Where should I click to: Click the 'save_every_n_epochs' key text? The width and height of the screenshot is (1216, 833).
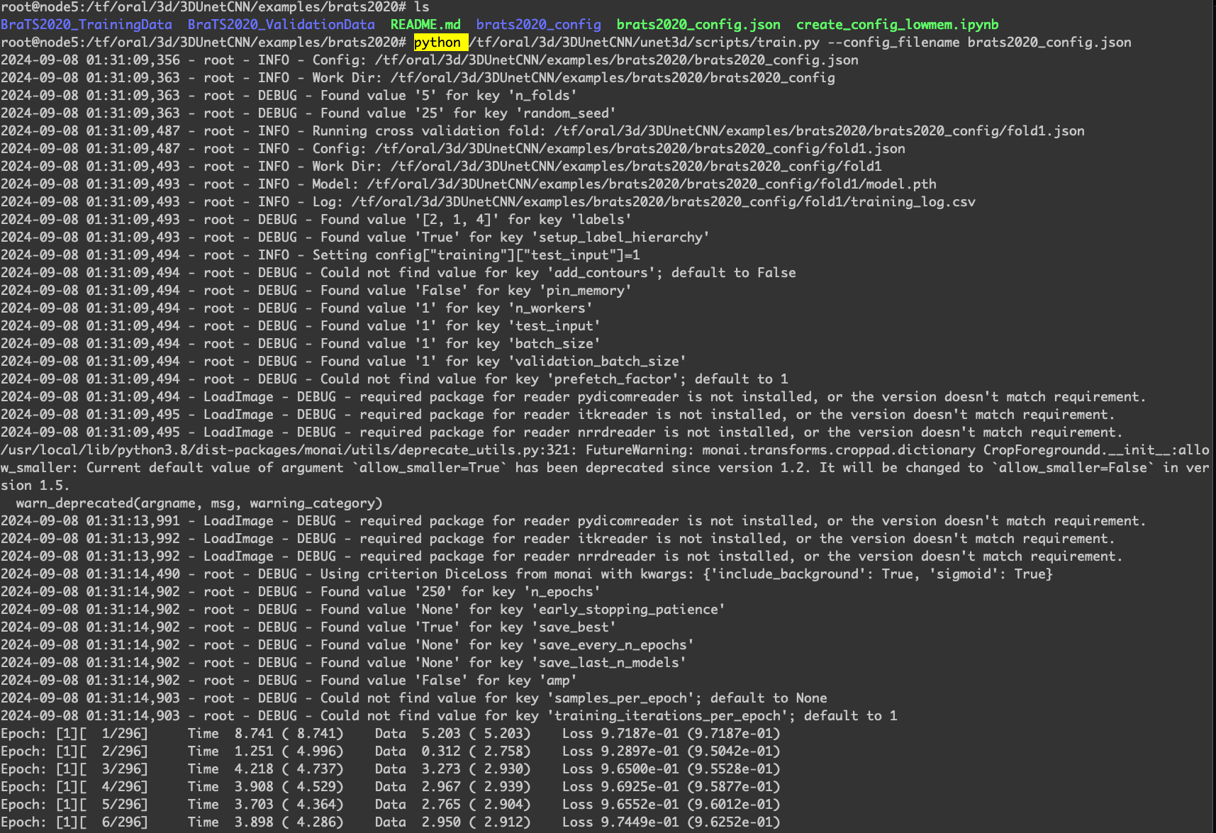(x=613, y=645)
